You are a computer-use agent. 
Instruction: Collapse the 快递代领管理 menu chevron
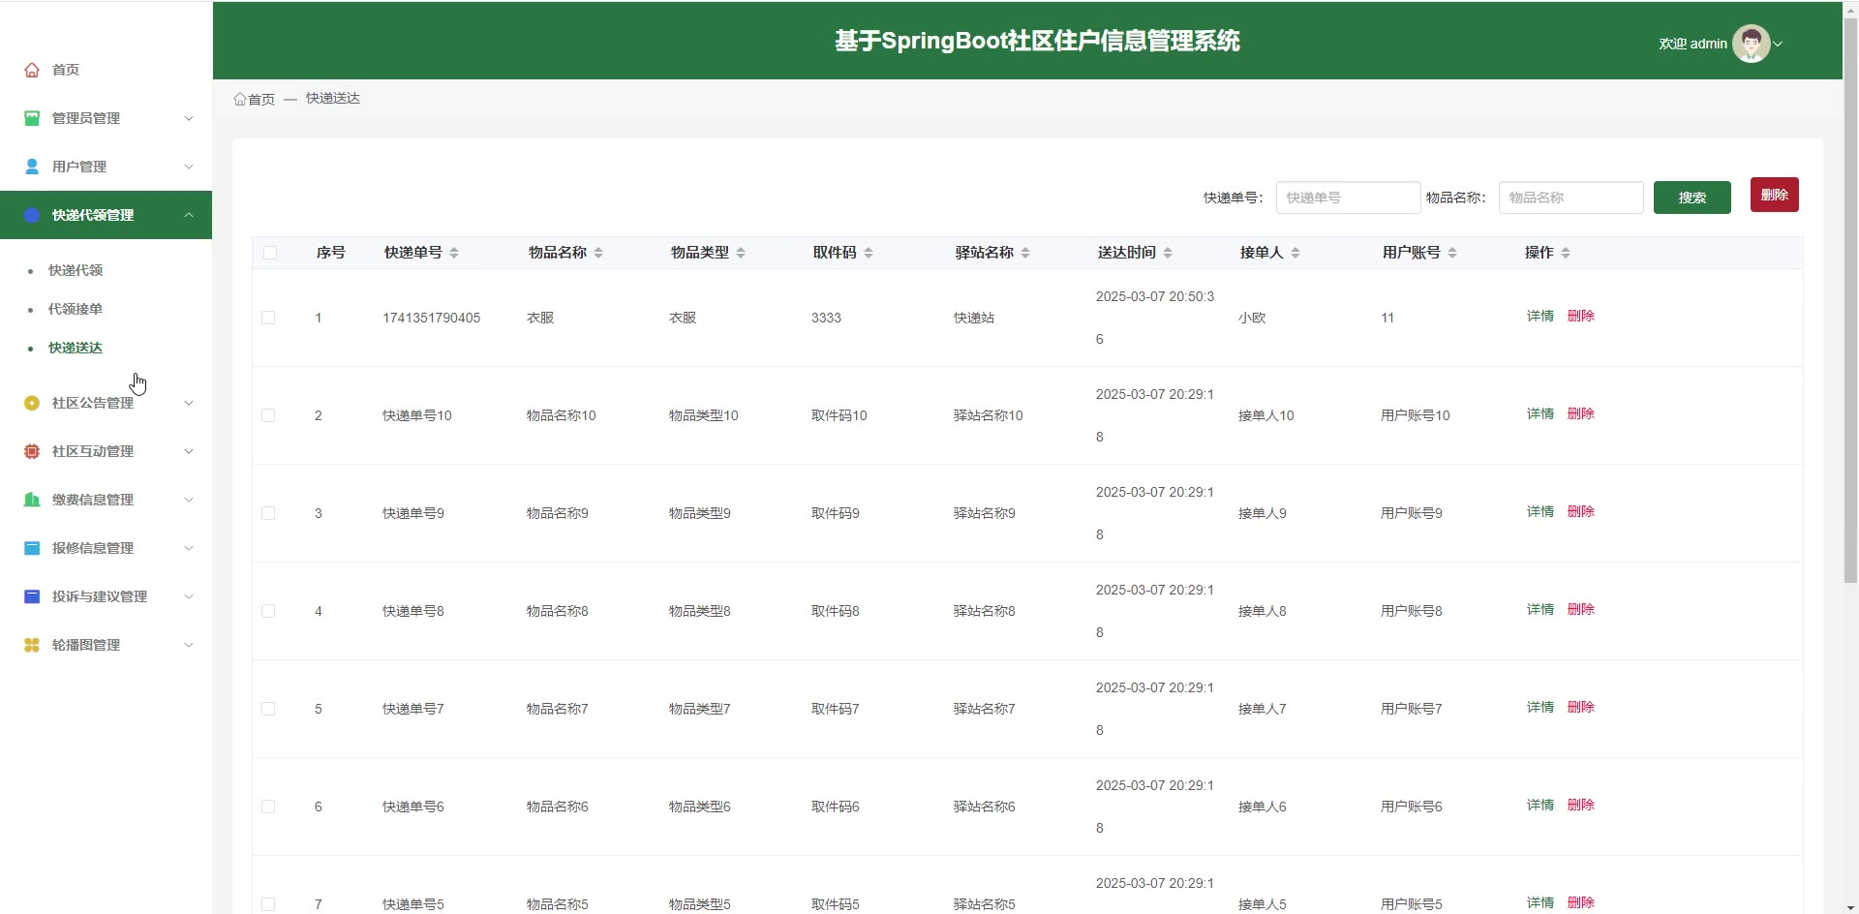[189, 215]
